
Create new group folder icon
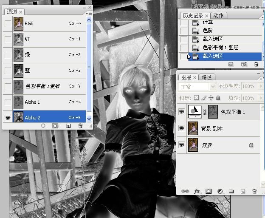(231, 191)
